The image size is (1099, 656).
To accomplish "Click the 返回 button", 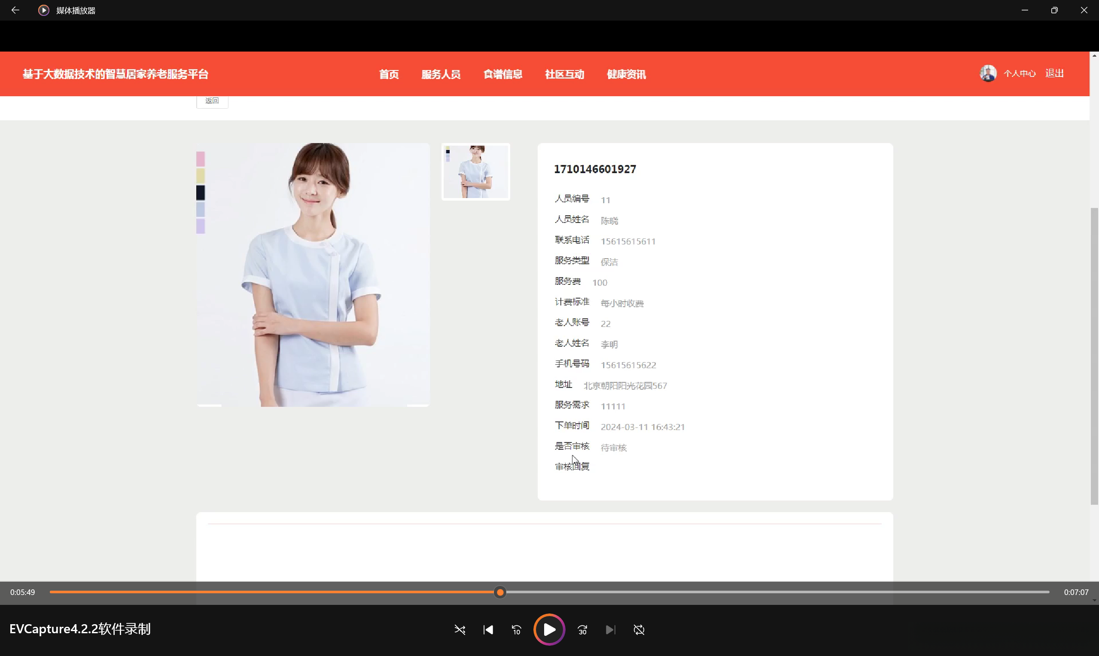I will (212, 101).
